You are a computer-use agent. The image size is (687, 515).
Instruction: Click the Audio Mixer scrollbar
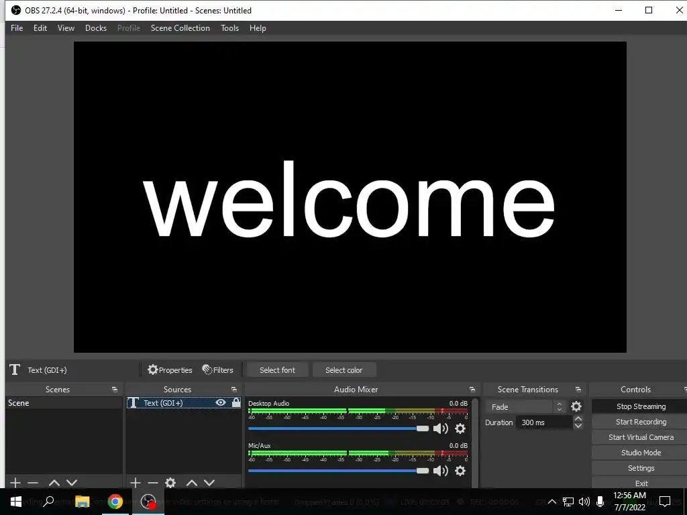[x=475, y=443]
